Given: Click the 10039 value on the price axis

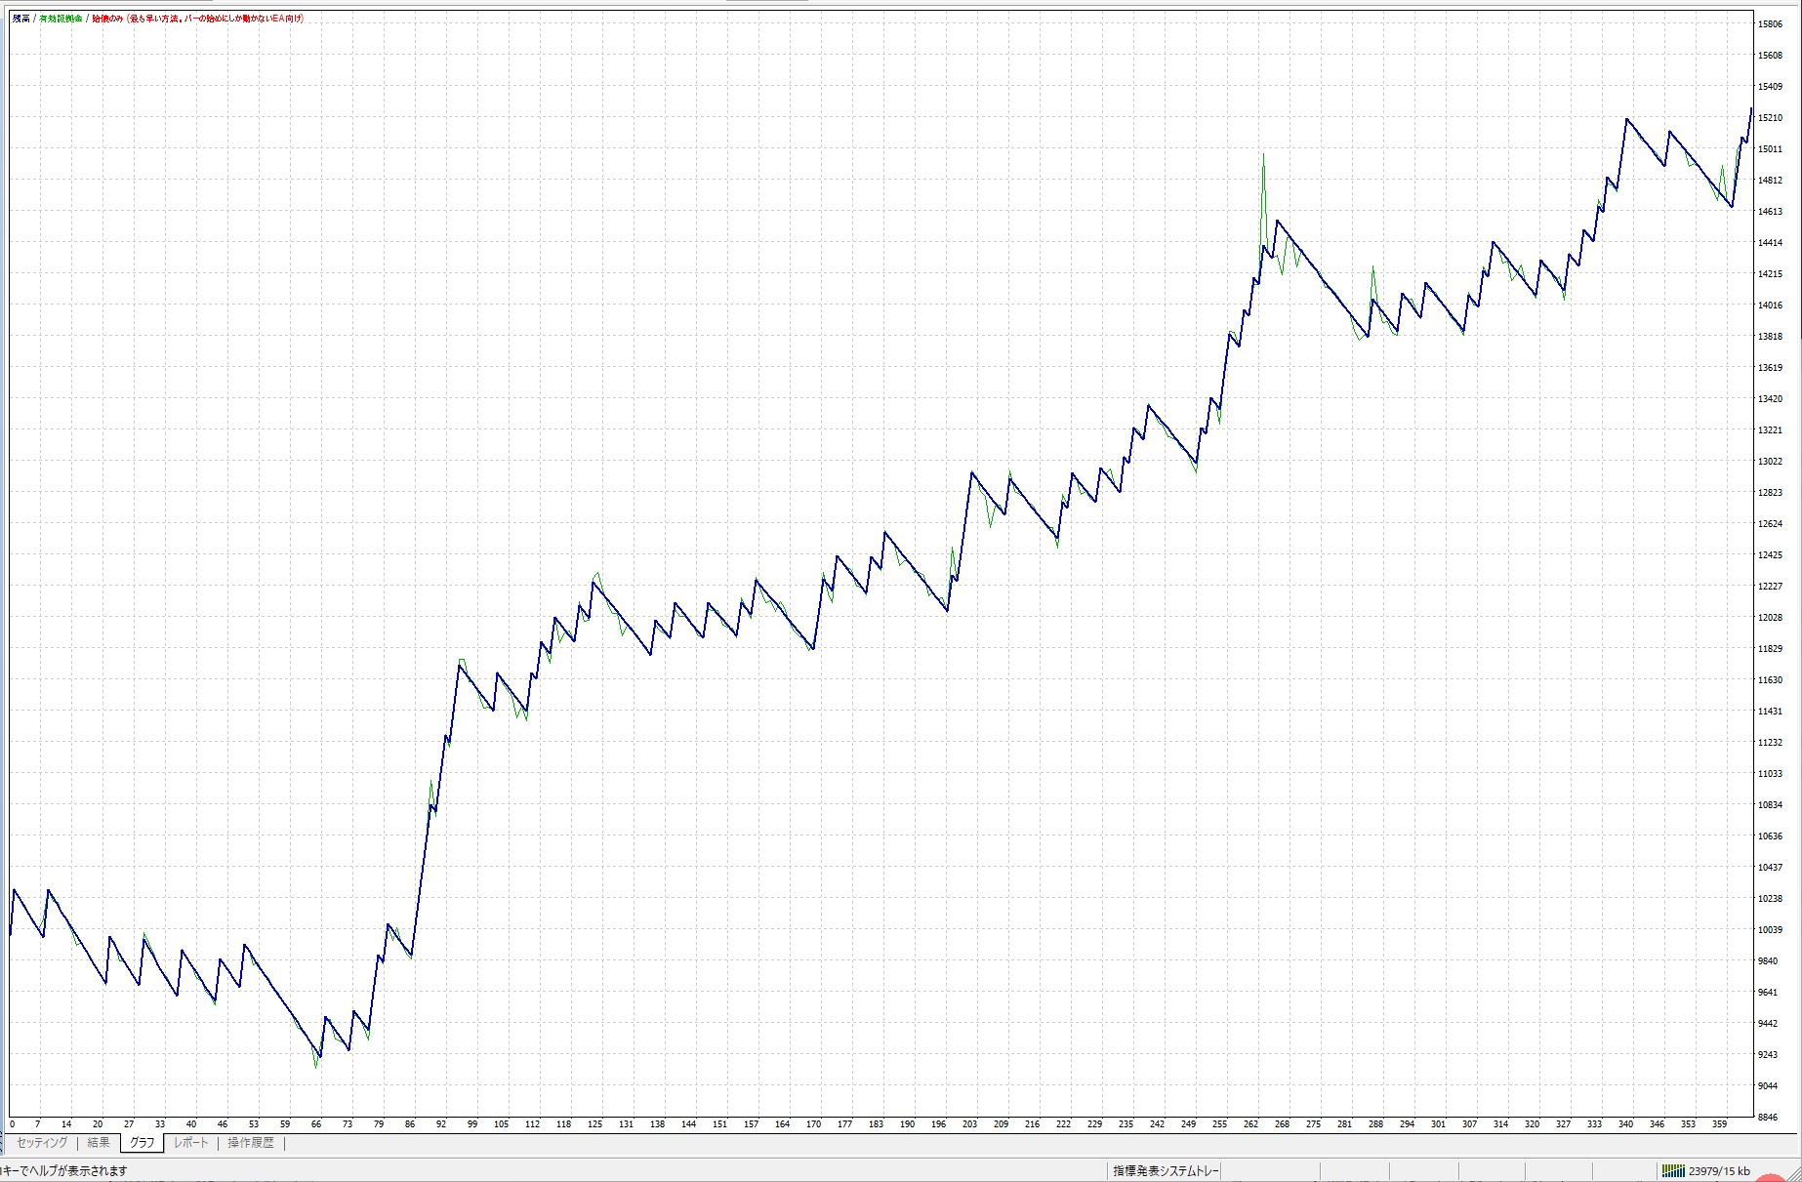Looking at the screenshot, I should (x=1770, y=930).
